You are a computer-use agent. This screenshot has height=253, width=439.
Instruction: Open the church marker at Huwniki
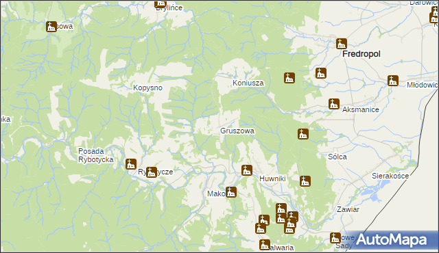247,170
